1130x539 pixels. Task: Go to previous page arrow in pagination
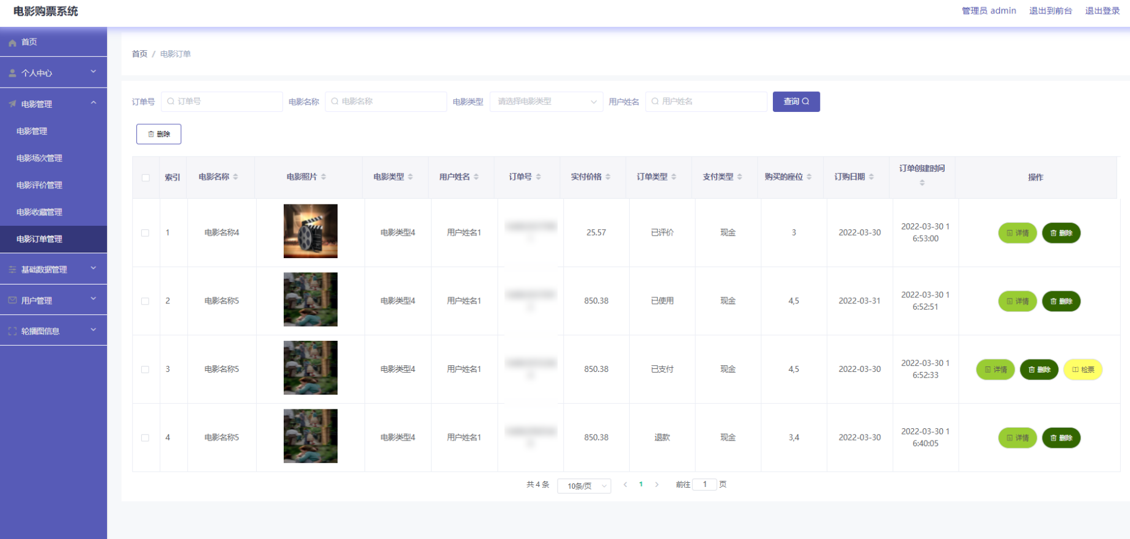(x=625, y=485)
